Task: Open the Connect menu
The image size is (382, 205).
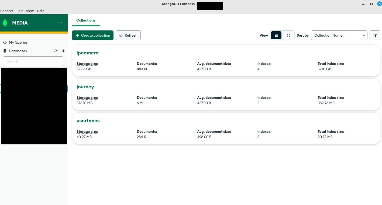Action: [x=7, y=11]
